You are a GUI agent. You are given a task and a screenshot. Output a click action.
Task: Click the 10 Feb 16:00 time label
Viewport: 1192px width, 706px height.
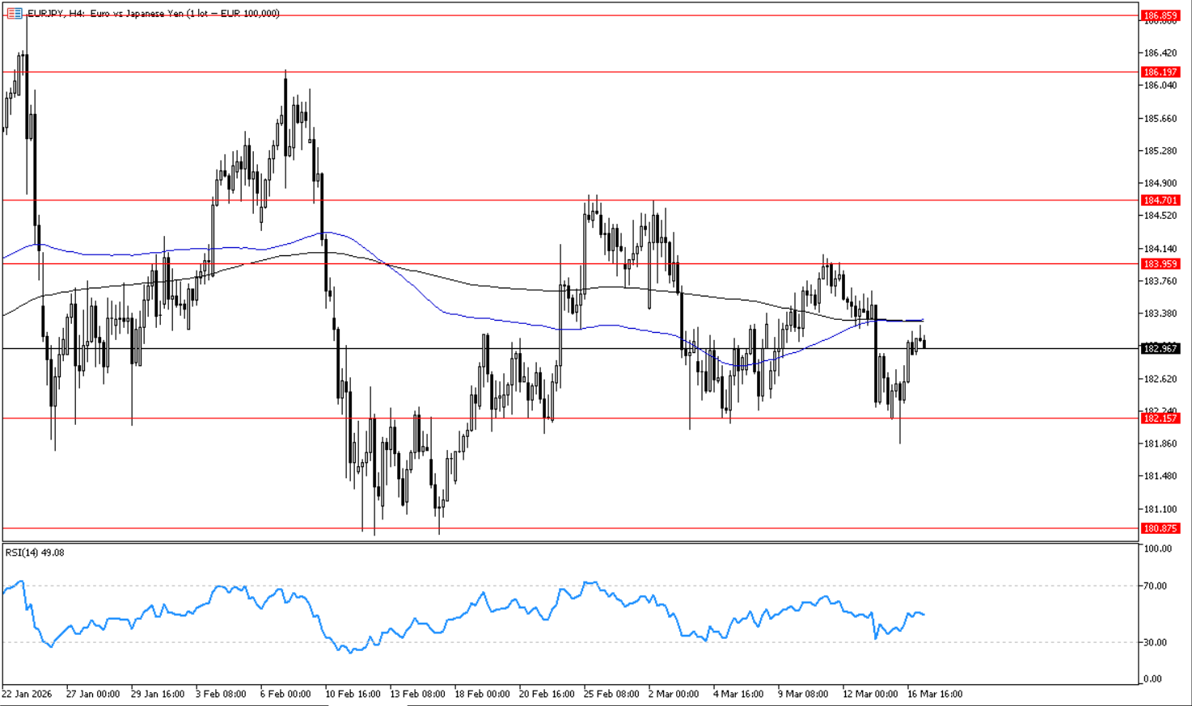(x=353, y=694)
